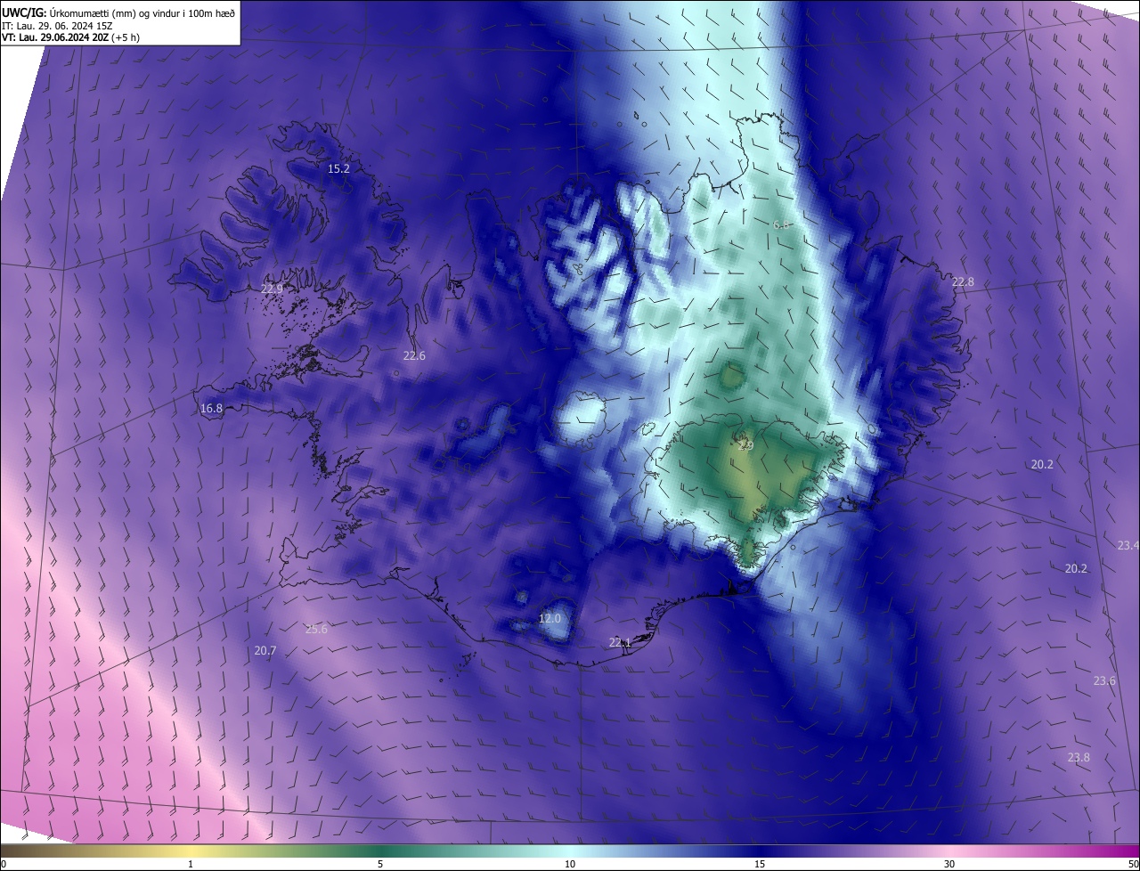Image resolution: width=1140 pixels, height=871 pixels.
Task: Select the 12.0 value label
Action: (550, 618)
